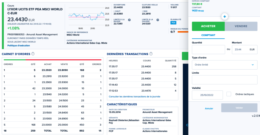
Task: Open the Politique d'exécution link
Action: click(x=19, y=46)
